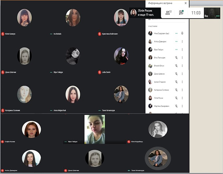Open the chat messages icon
Screen dimensions: 223x174
coord(181,13)
